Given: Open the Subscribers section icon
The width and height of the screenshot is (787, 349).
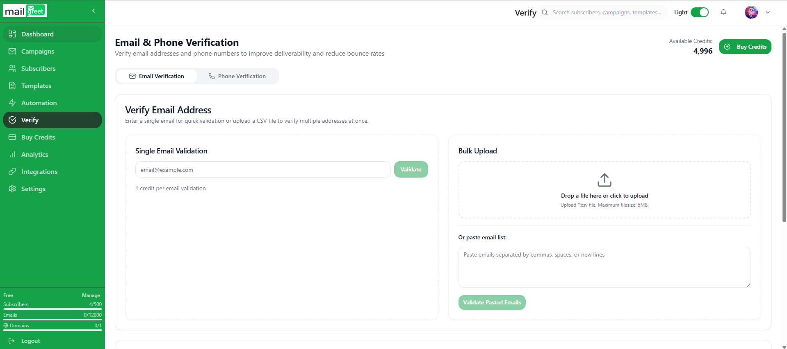Looking at the screenshot, I should [x=12, y=68].
